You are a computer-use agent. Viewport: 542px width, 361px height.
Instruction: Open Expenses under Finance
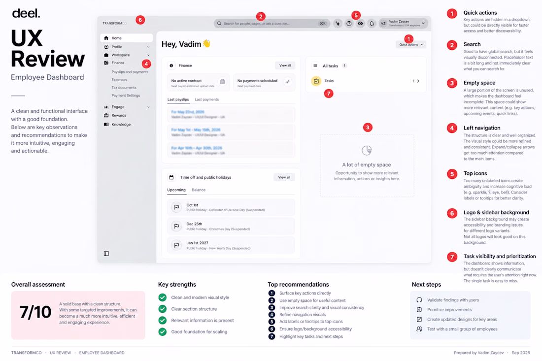[x=119, y=80]
